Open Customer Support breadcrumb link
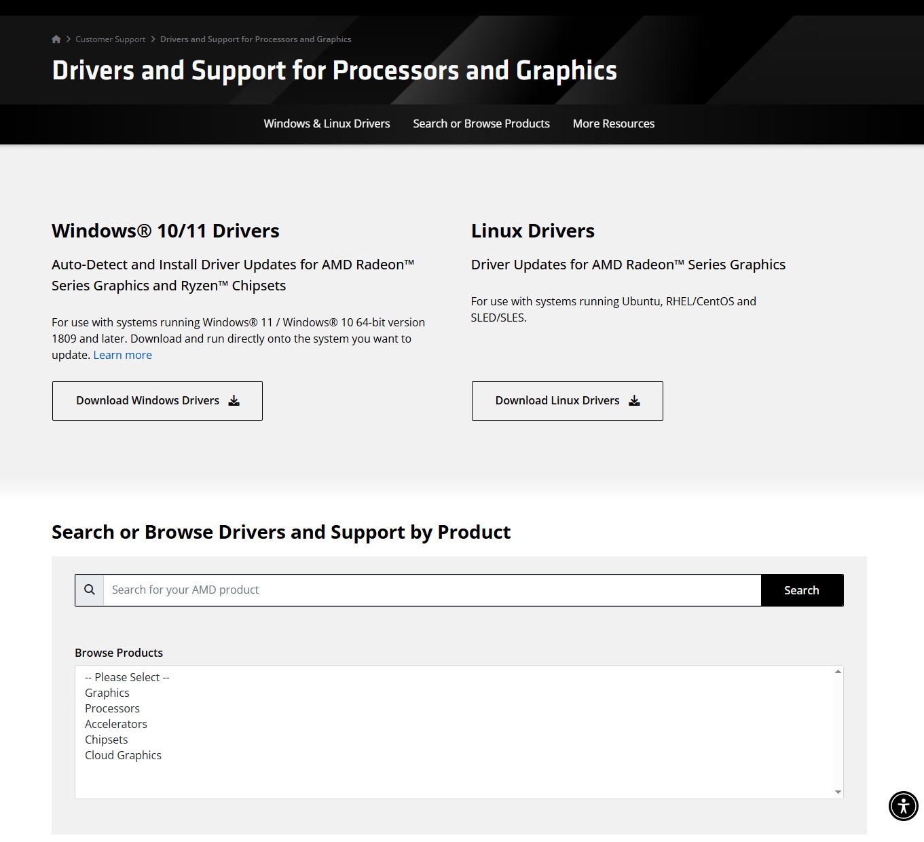924x842 pixels. tap(111, 39)
